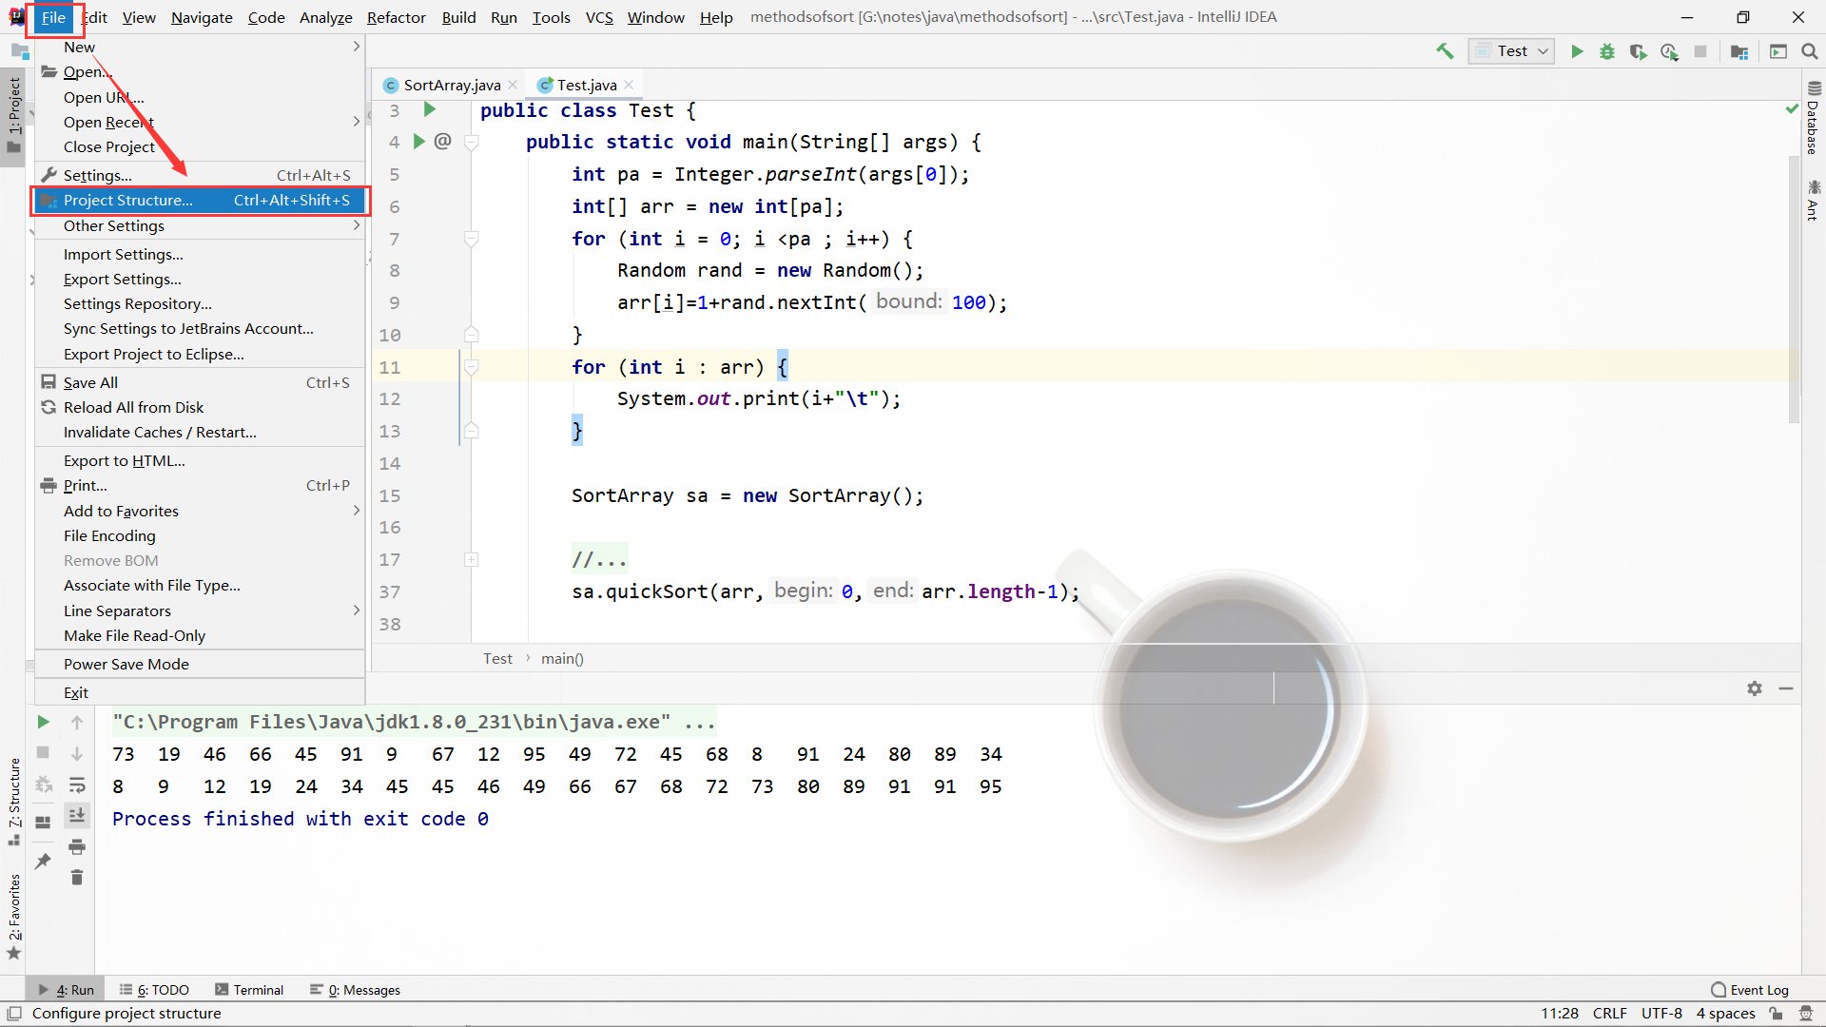Run the Test configuration with the green Run icon
Image resolution: width=1826 pixels, height=1027 pixels.
click(1577, 51)
